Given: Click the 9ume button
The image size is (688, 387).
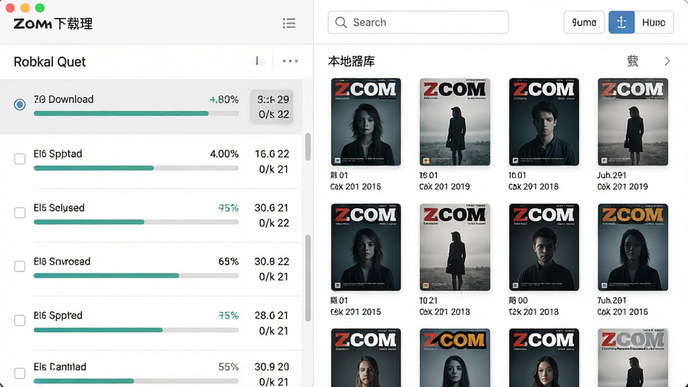Looking at the screenshot, I should pos(584,22).
